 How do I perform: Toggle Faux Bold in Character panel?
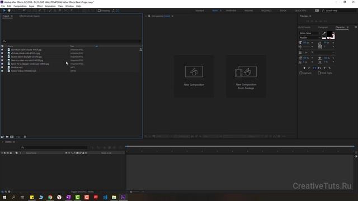[x=304, y=68]
